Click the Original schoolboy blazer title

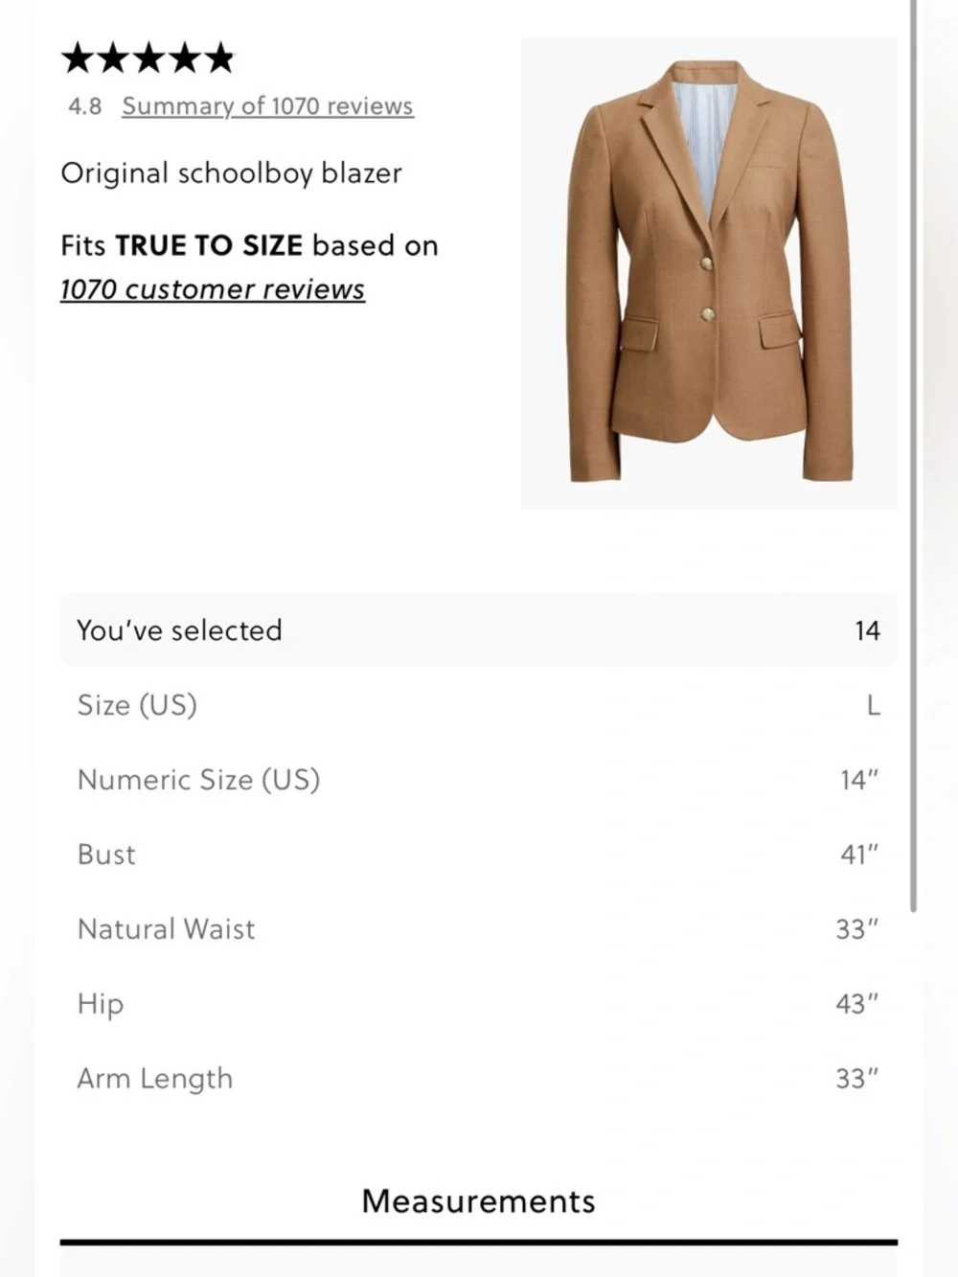pyautogui.click(x=232, y=173)
